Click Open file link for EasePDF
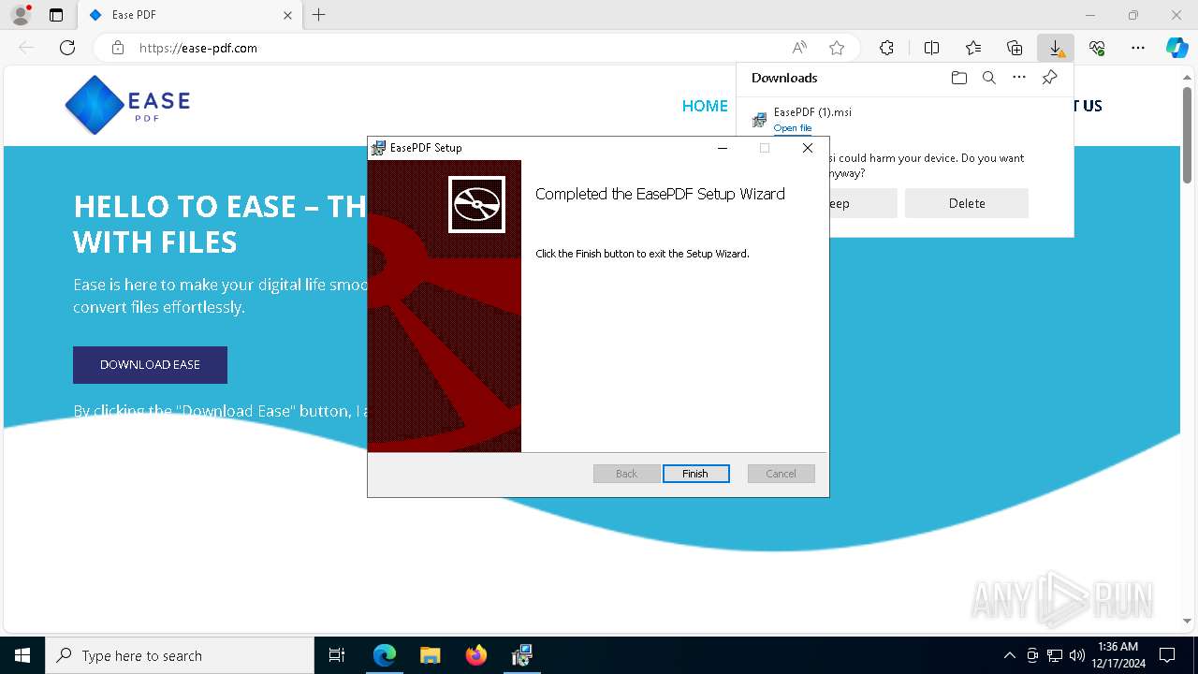The width and height of the screenshot is (1198, 674). [x=793, y=128]
